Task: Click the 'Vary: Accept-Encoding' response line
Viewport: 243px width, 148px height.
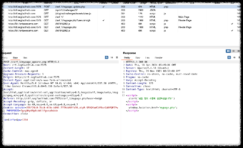Action: (141, 80)
